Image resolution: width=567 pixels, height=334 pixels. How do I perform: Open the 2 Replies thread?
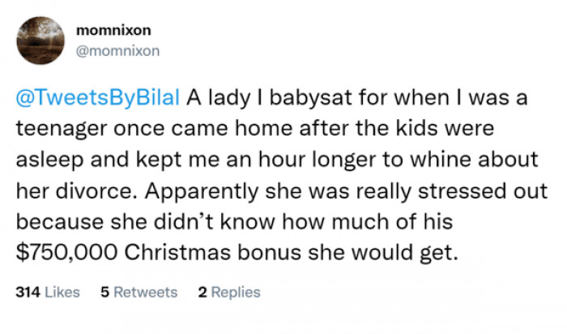[229, 293]
